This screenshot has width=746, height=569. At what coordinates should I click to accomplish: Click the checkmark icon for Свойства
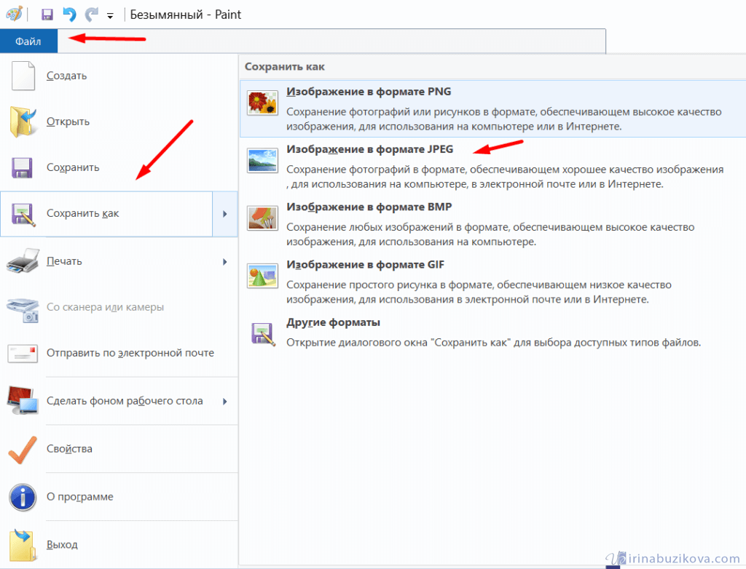coord(23,449)
